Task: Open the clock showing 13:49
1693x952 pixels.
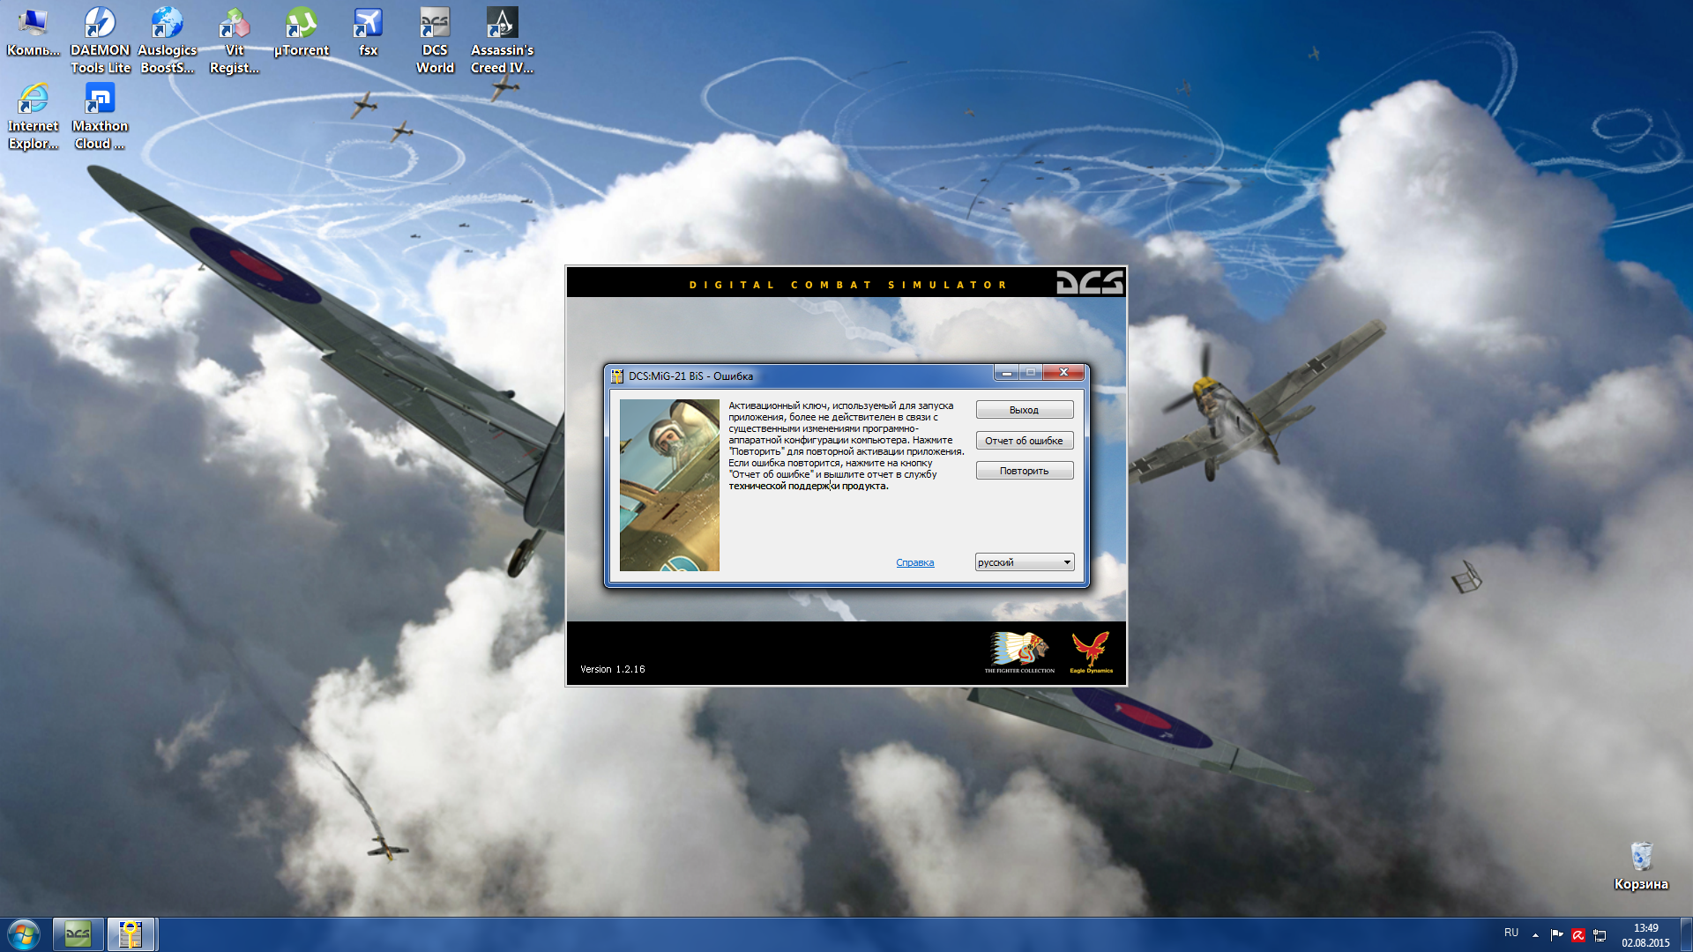Action: [1645, 935]
